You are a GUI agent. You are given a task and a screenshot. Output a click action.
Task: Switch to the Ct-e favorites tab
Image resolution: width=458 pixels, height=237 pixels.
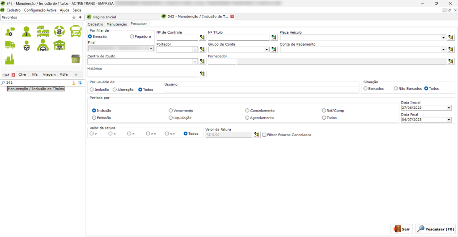point(22,75)
